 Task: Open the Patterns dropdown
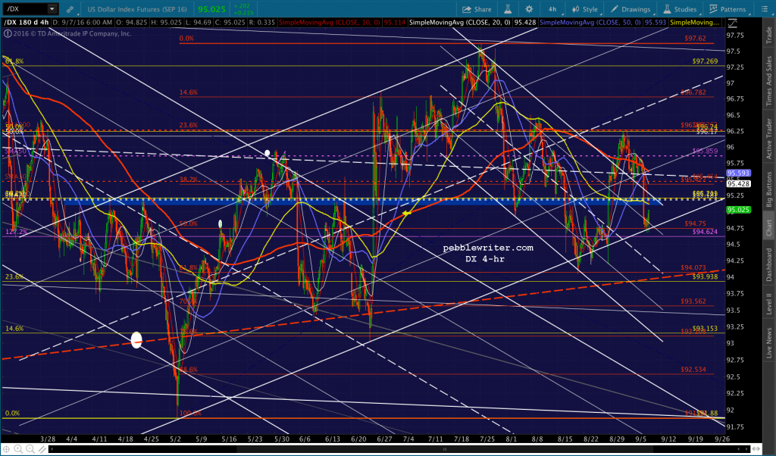[727, 9]
